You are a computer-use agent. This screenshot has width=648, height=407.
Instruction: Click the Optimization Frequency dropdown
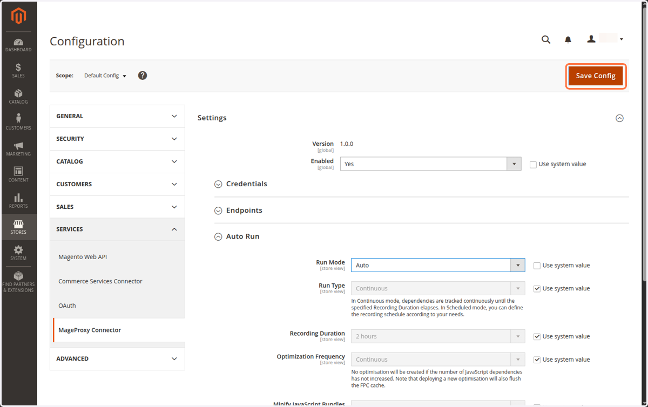point(438,359)
